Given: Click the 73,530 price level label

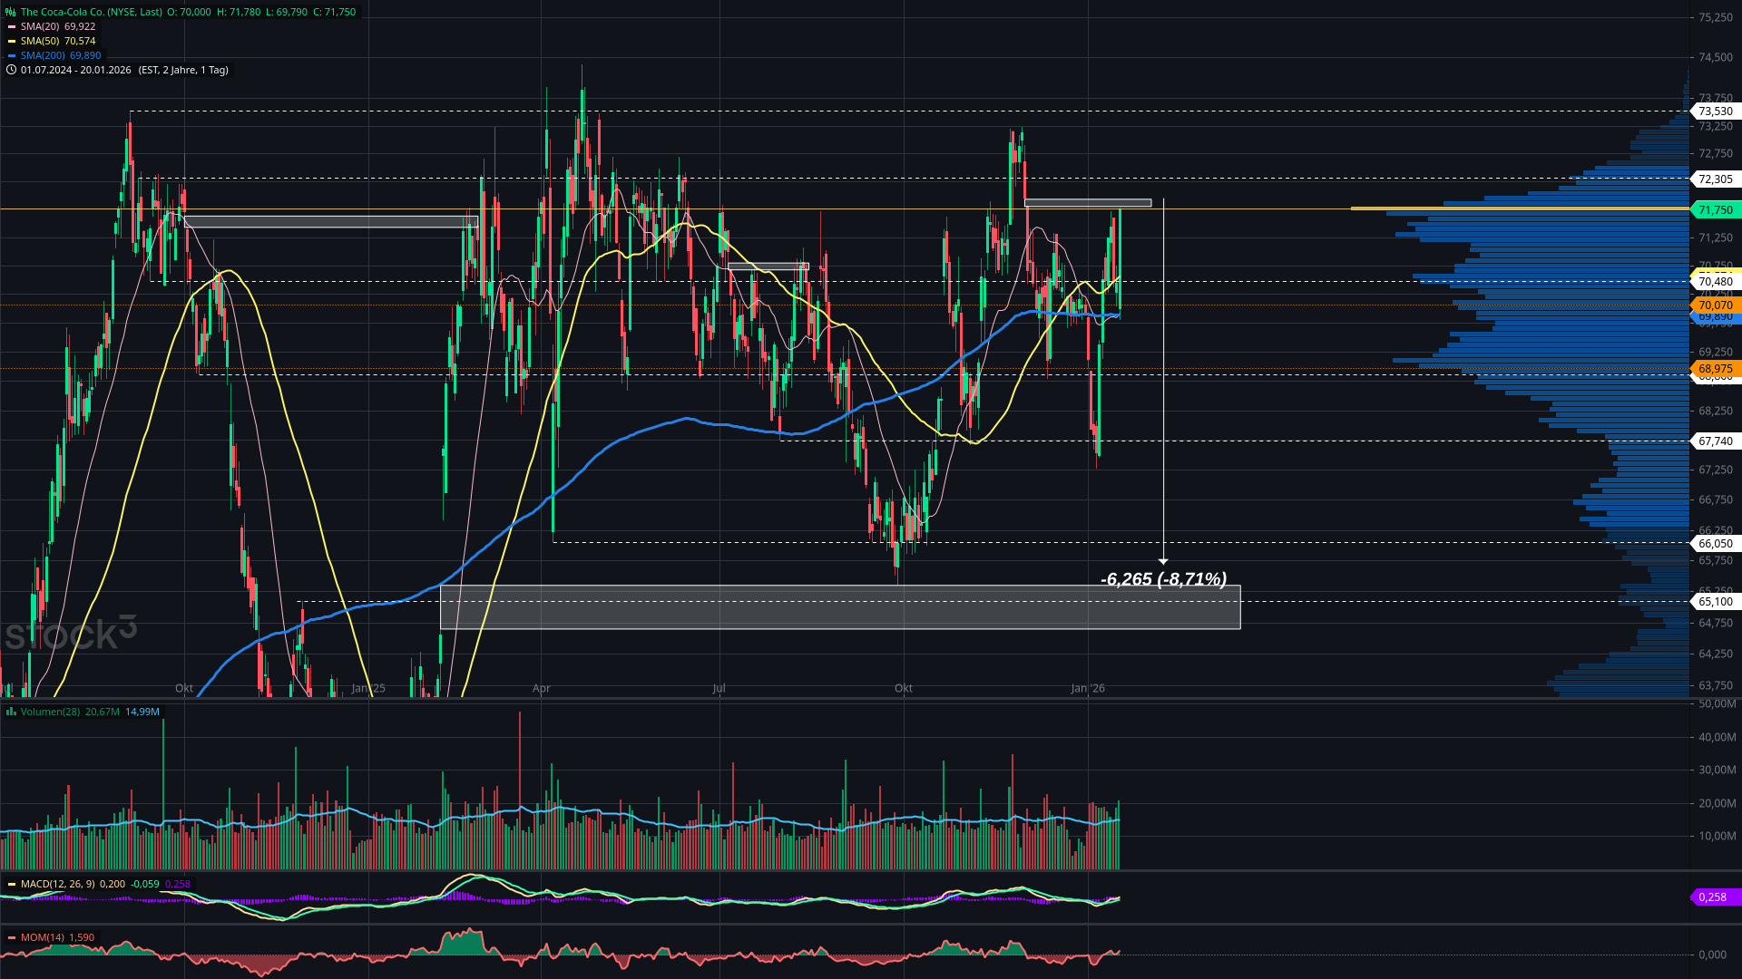Looking at the screenshot, I should [1715, 111].
